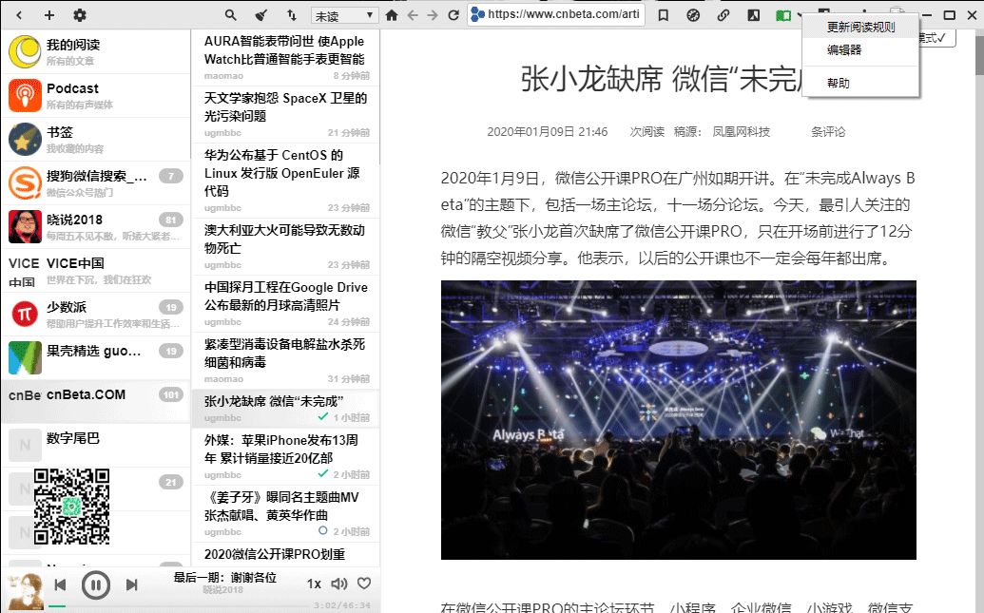
Task: Click the home icon in the toolbar
Action: [x=392, y=15]
